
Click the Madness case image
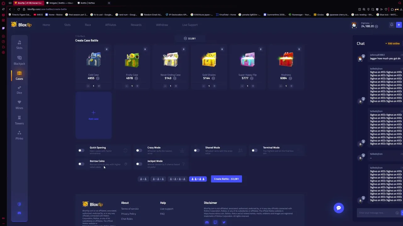click(x=286, y=60)
